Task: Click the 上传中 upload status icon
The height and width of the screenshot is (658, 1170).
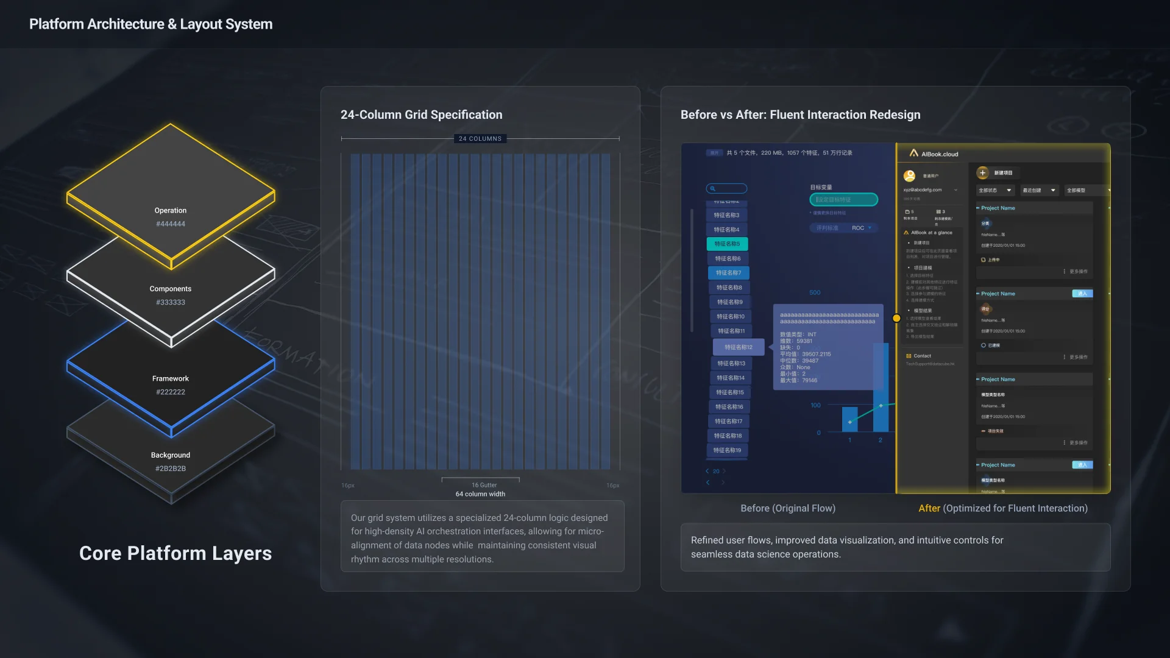Action: point(983,260)
